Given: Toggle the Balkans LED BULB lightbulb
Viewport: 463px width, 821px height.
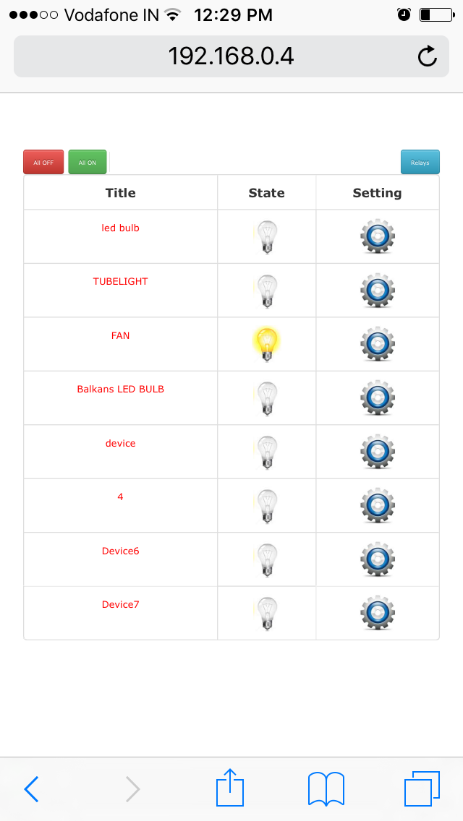Looking at the screenshot, I should click(x=266, y=398).
